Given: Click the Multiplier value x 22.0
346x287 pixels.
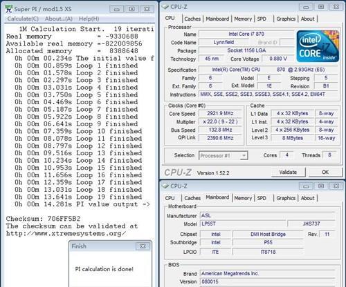Looking at the screenshot, I should 220,121.
